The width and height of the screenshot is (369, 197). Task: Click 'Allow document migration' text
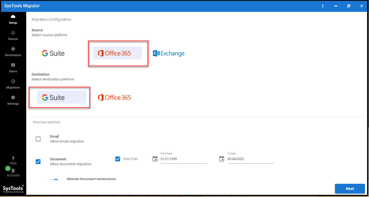tap(71, 164)
